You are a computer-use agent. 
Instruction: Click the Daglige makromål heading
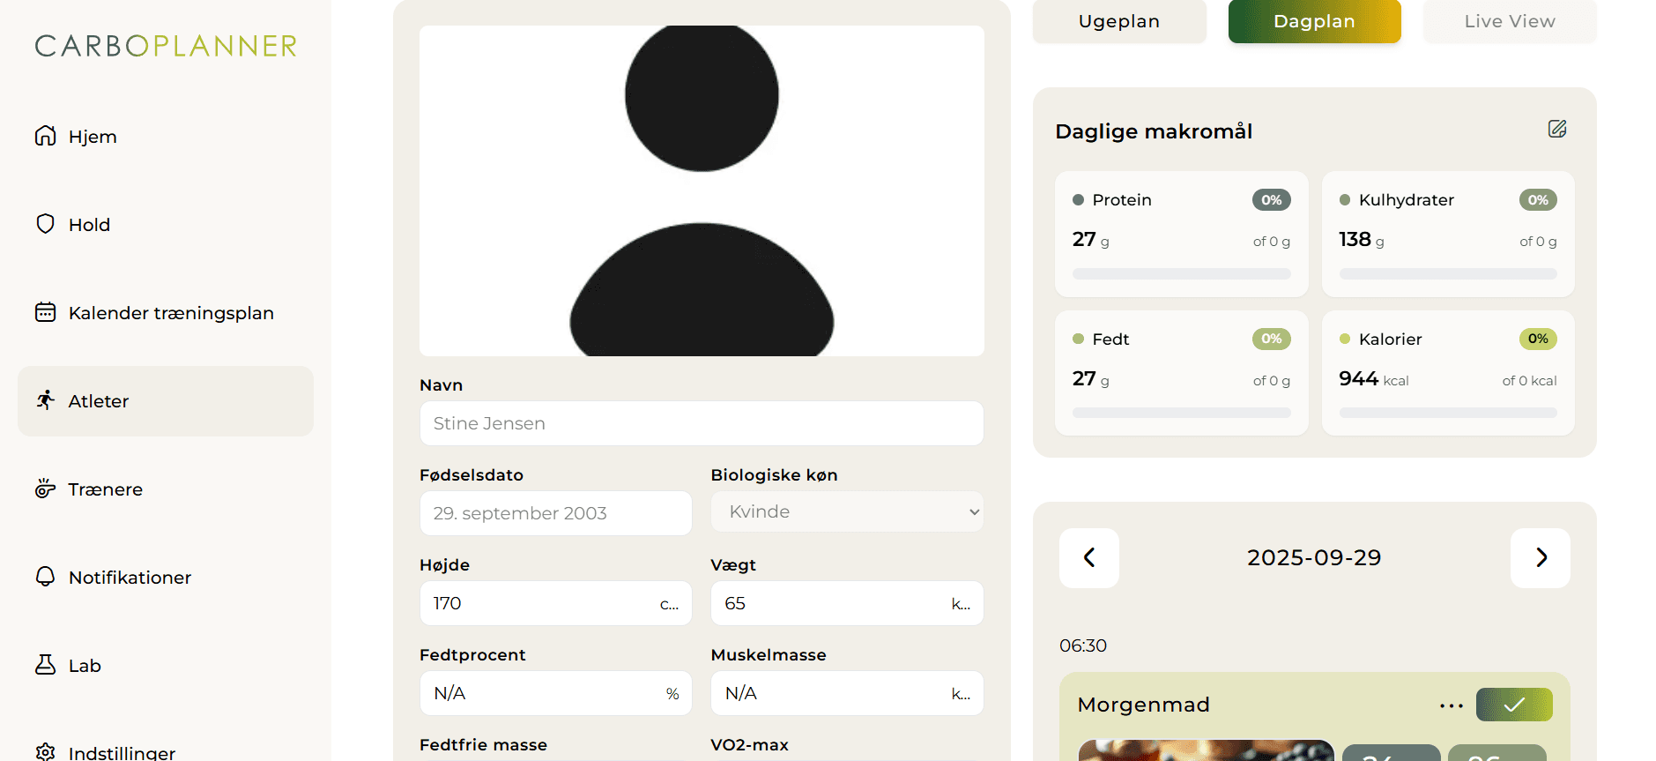coord(1154,131)
